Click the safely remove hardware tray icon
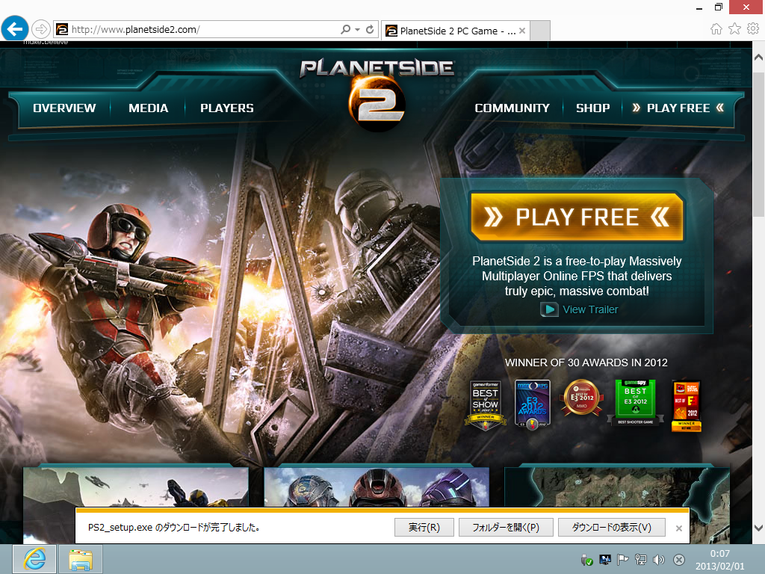Screen dimensions: 765x574 coord(586,560)
